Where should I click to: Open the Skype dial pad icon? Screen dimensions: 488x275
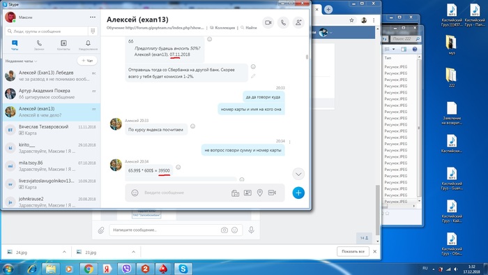(x=93, y=31)
